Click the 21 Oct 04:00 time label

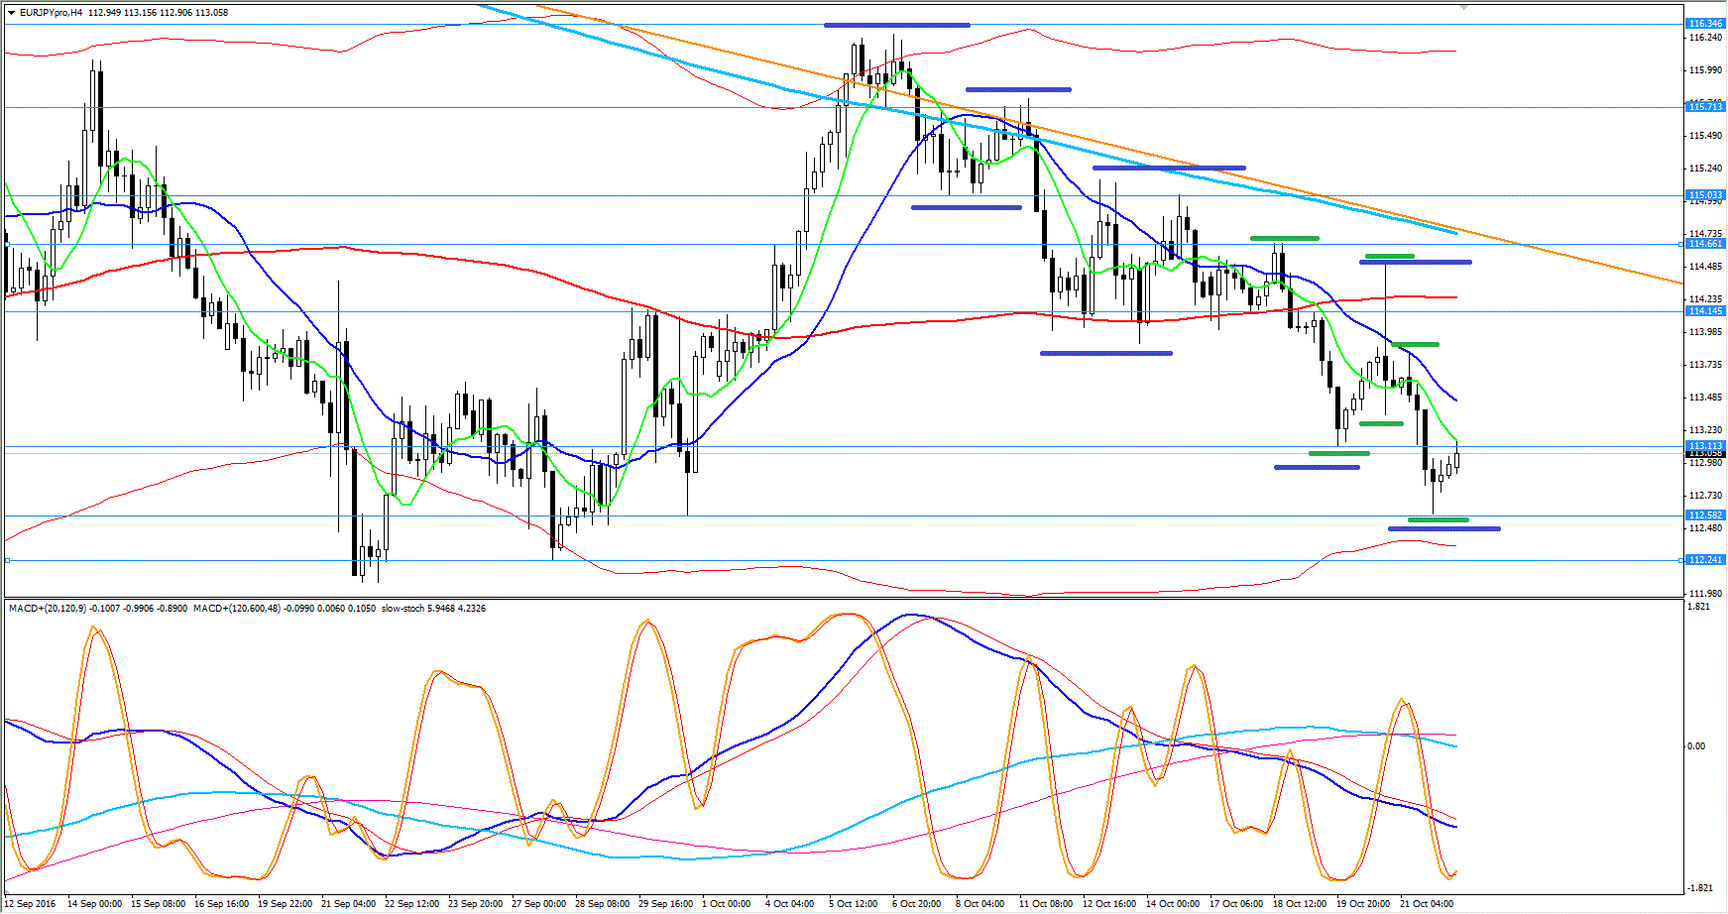click(1427, 904)
